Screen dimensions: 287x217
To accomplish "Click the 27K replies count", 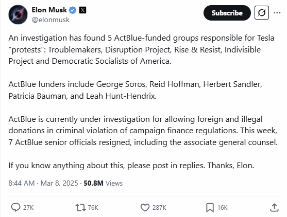I will (28, 208).
